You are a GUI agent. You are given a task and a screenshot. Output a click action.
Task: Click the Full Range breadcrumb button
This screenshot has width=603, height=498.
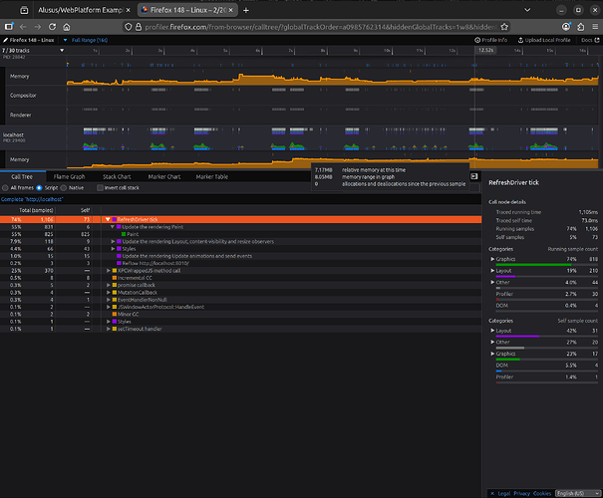pos(92,39)
